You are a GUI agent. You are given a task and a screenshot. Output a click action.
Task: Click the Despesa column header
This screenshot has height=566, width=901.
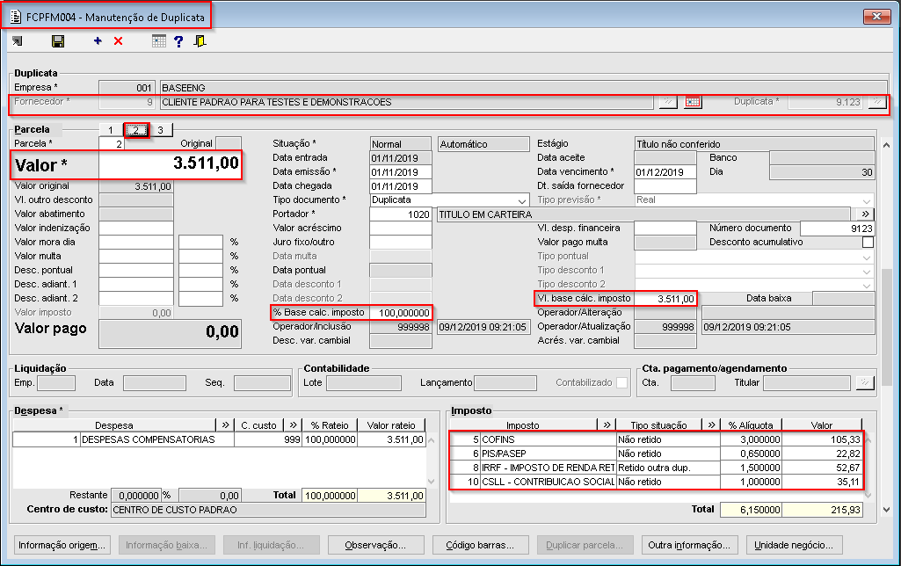coord(113,425)
